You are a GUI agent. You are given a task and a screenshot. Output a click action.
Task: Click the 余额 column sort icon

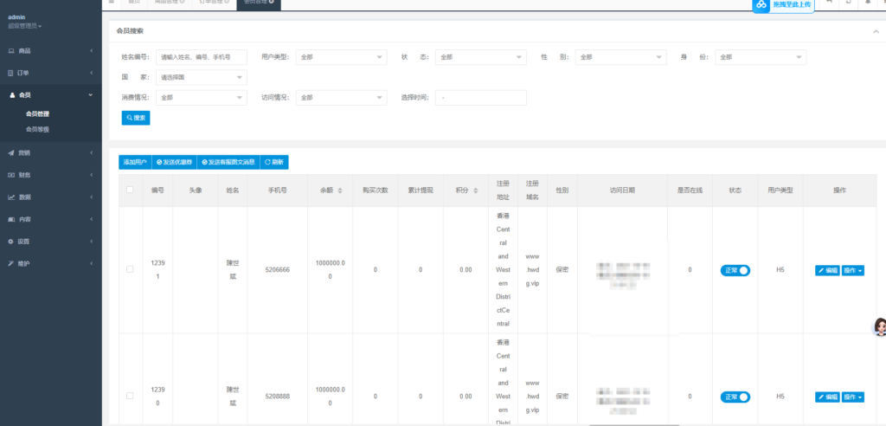339,190
